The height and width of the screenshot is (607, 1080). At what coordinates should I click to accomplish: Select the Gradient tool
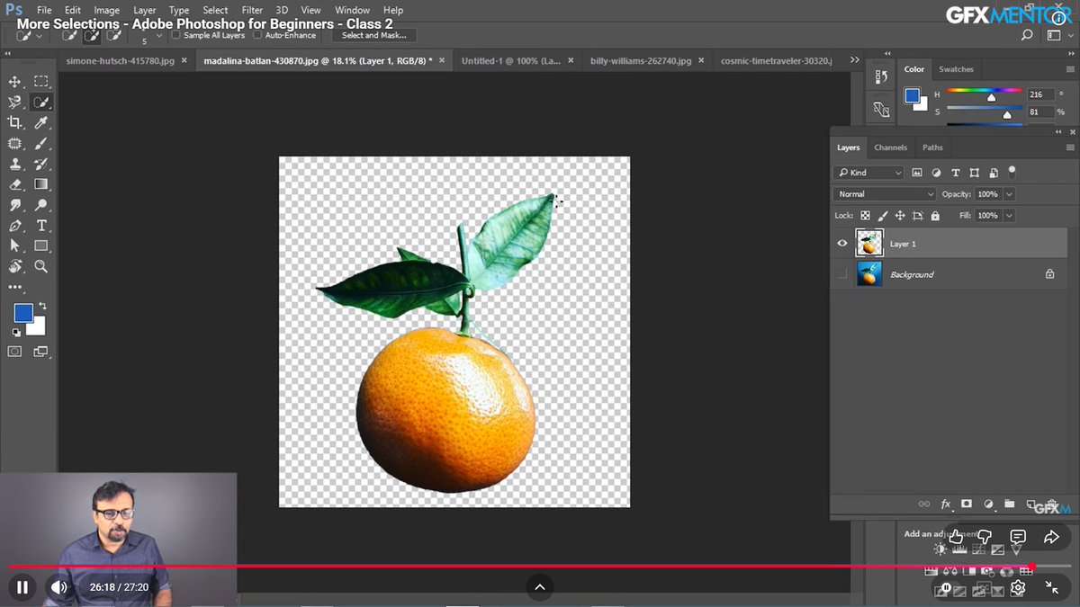41,184
